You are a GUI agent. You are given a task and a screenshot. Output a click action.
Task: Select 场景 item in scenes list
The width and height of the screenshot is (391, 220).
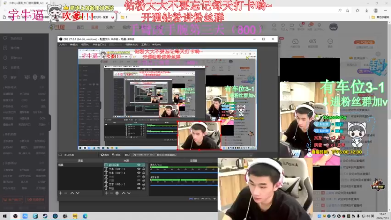(80, 165)
